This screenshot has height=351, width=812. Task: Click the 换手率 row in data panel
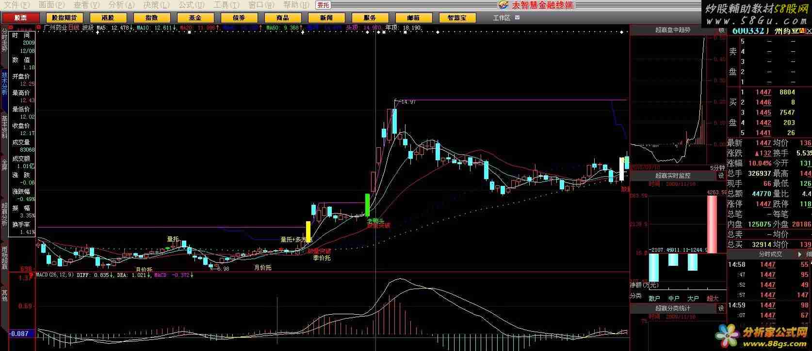tap(22, 228)
